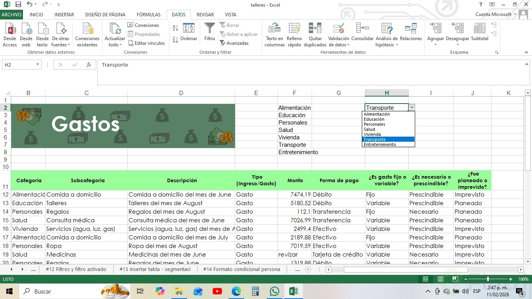Sort ascending with the A-Z icon
Screen dimensions: 532x299
click(x=175, y=28)
